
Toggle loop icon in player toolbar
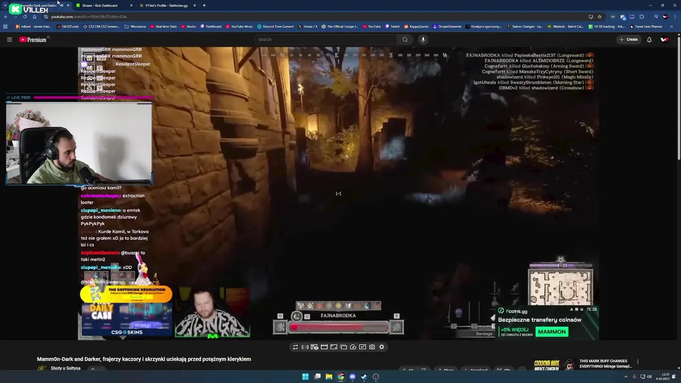(295, 347)
